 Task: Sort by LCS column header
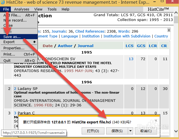(129, 46)
